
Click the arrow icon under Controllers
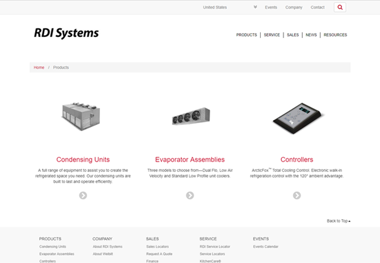click(297, 195)
